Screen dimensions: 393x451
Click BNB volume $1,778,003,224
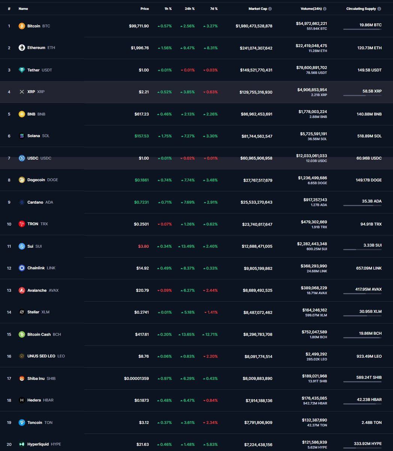[313, 112]
